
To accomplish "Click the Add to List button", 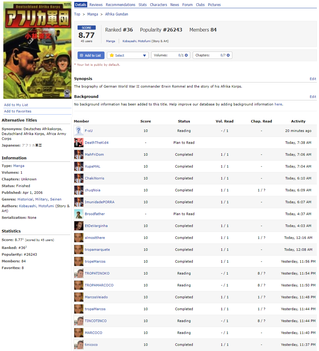I will pyautogui.click(x=91, y=55).
